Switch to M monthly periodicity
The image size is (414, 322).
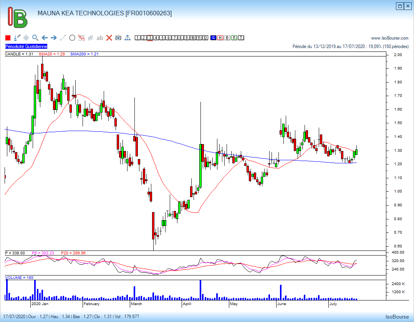234,38
